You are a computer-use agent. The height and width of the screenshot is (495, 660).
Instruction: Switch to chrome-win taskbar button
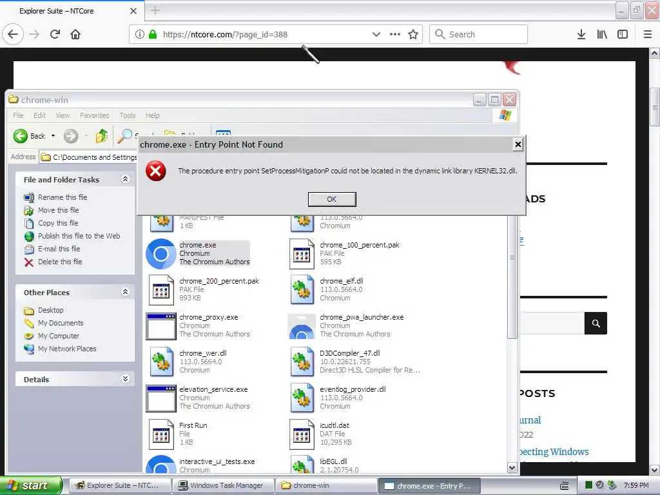[x=327, y=485]
